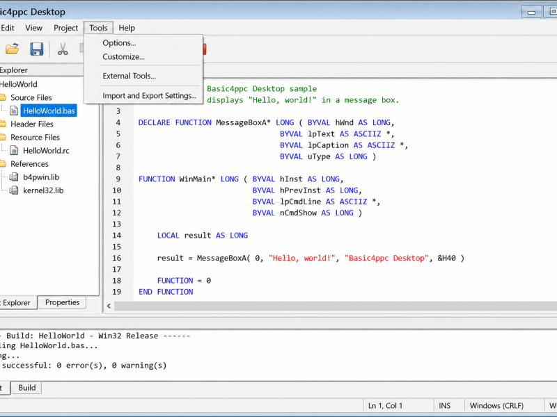
Task: Click WinMain in the function declaration
Action: [195, 179]
